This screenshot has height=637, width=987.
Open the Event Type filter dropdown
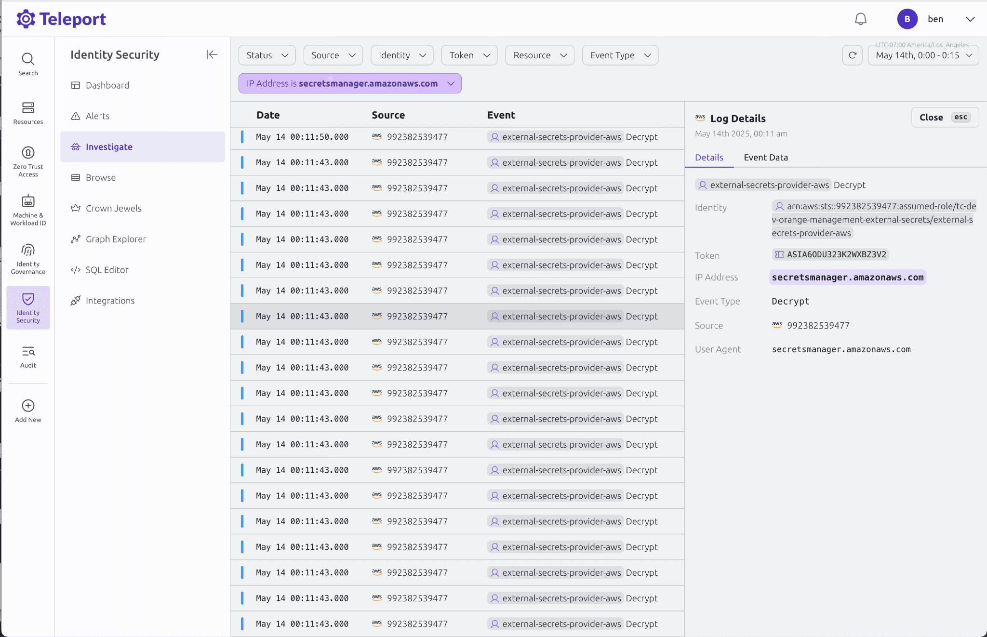point(620,55)
